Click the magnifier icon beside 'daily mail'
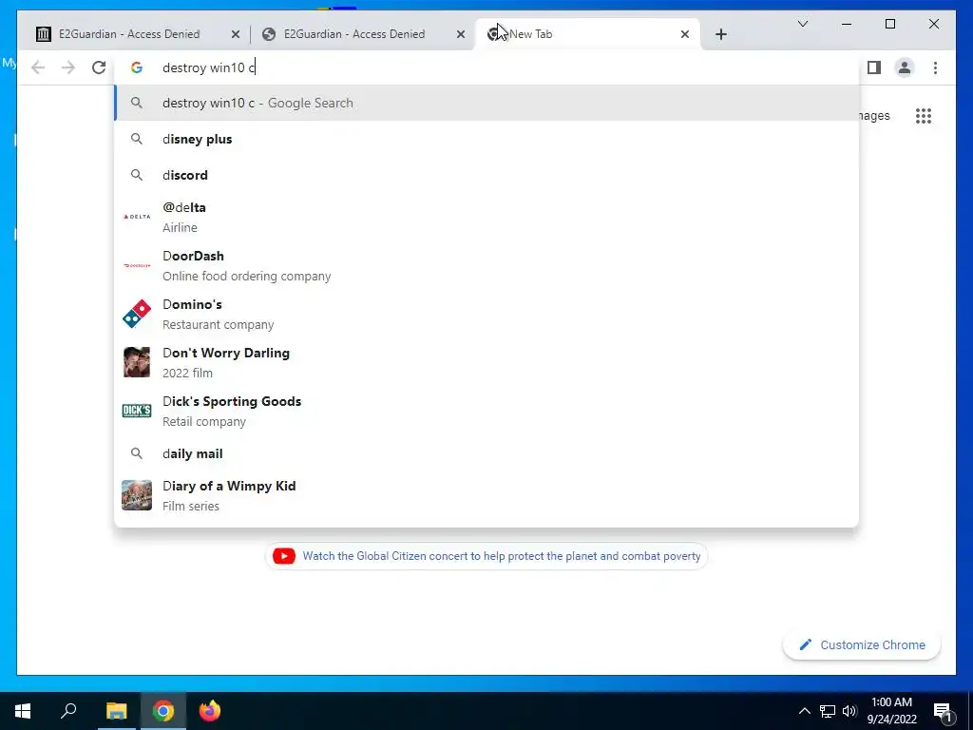This screenshot has width=973, height=730. pos(137,453)
